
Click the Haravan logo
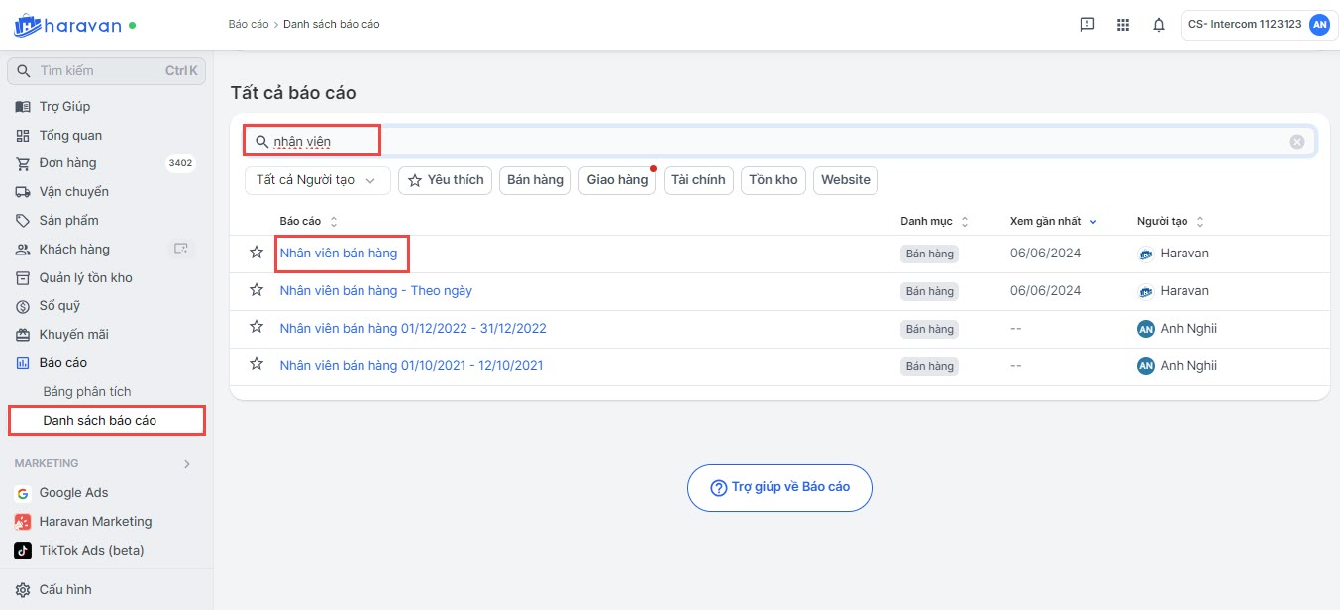[67, 25]
